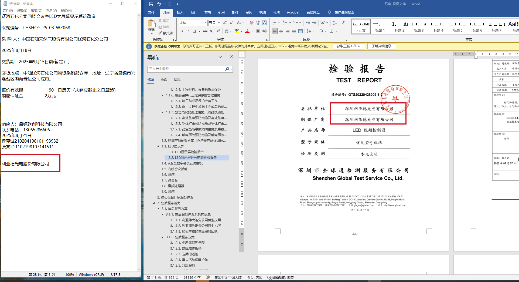Collapse the 3.1.2. 售后服务方案 sub-heading
The image size is (519, 282).
coord(162,237)
